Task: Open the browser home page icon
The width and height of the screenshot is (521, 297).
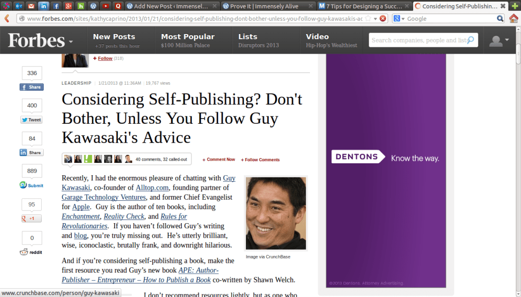Action: pyautogui.click(x=514, y=18)
